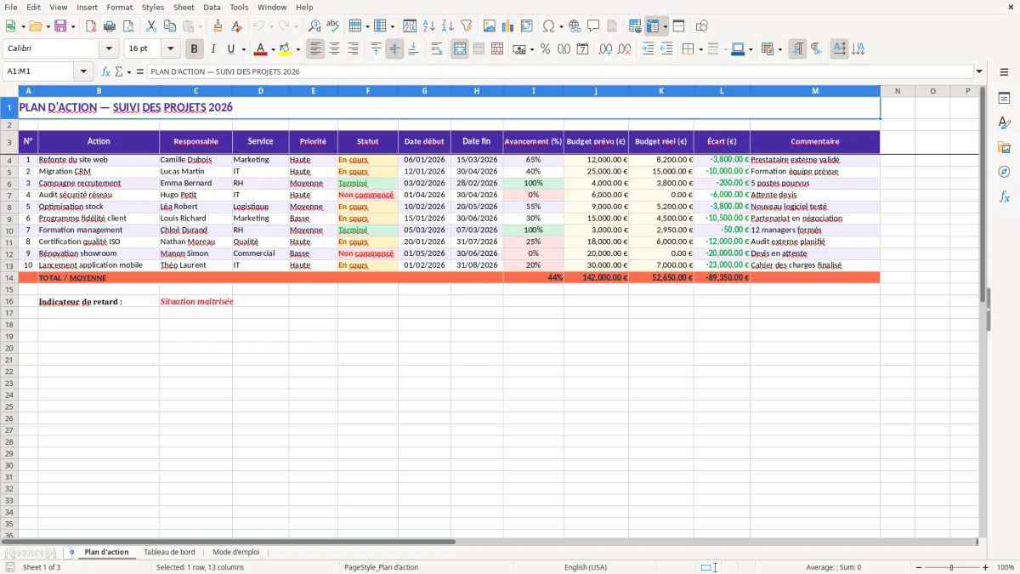Open the Sheet menu

point(184,7)
